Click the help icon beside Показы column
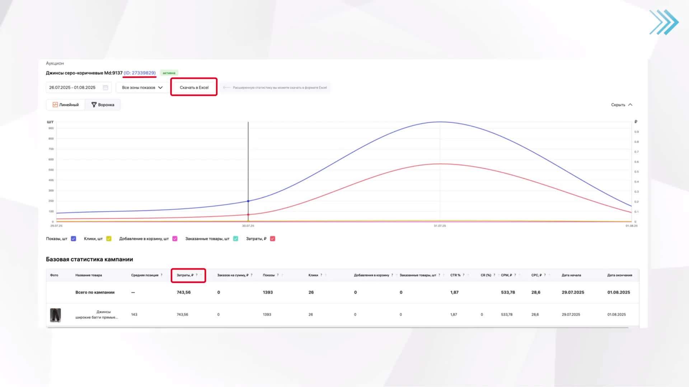Screen dimensions: 689x387 point(278,275)
